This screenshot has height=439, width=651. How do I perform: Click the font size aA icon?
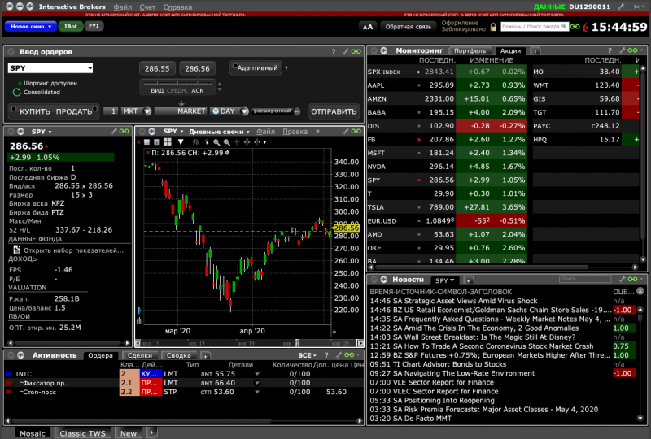(366, 26)
